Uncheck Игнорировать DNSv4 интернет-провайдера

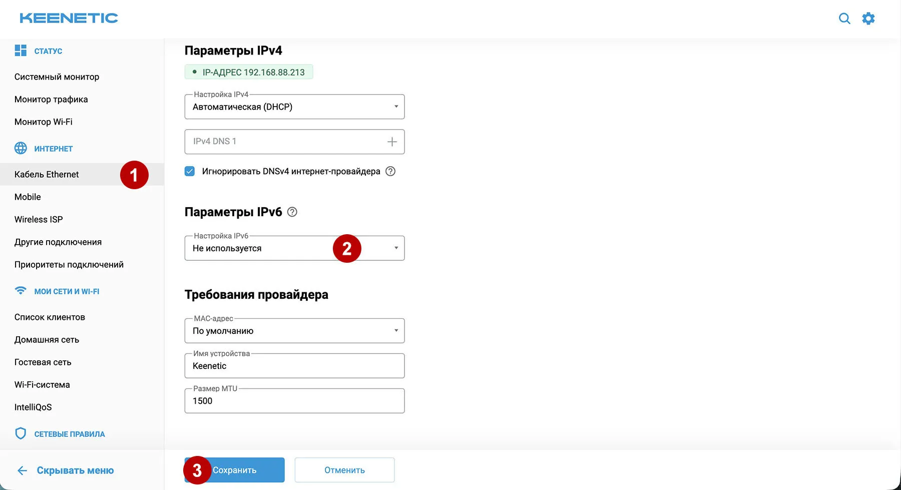point(189,171)
